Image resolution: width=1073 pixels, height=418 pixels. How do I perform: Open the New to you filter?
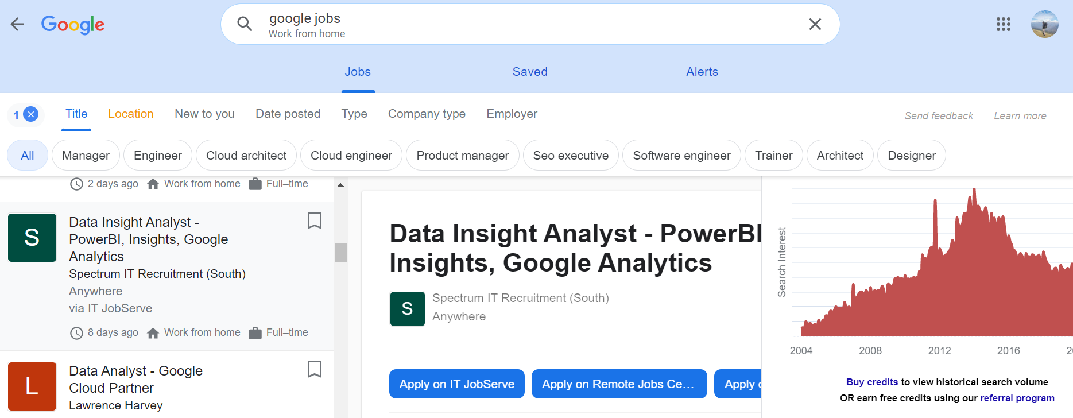(x=205, y=114)
